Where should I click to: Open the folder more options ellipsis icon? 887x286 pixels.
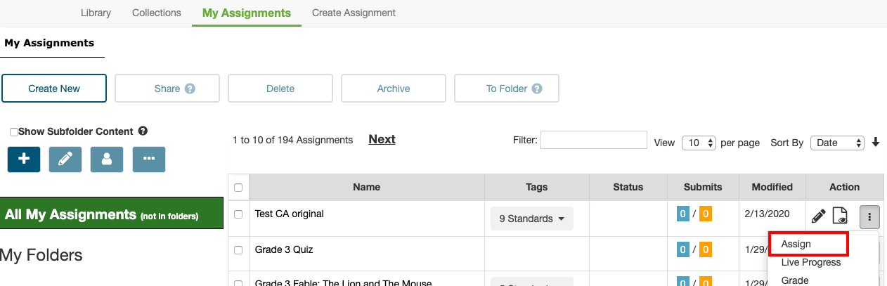(148, 160)
